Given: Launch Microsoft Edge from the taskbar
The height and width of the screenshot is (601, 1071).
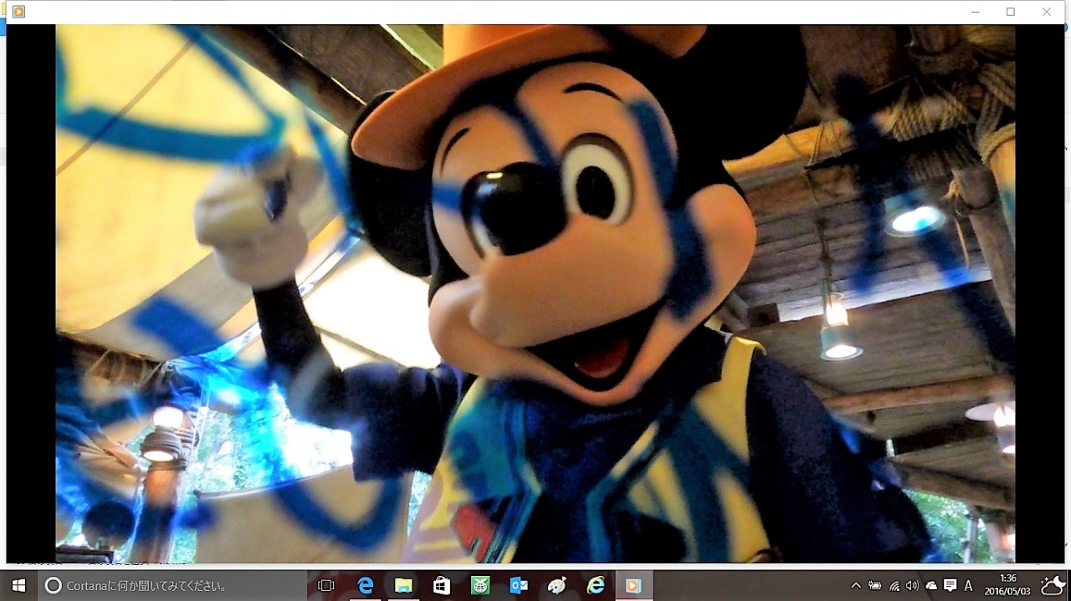Looking at the screenshot, I should point(366,586).
